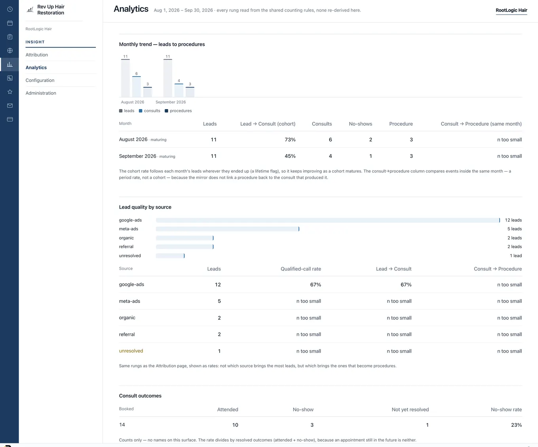Viewport: 538px width, 447px height.
Task: Click the August 2026 leads bar
Action: click(x=125, y=78)
